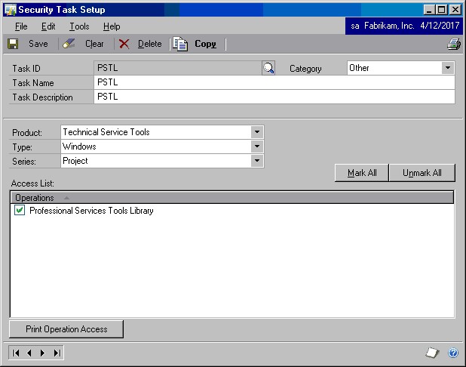Click the Save floppy disk icon
This screenshot has width=466, height=367.
point(13,44)
